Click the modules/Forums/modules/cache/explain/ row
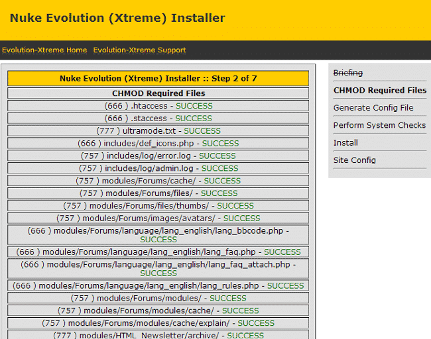Viewport: 431px width, 339px height. tap(158, 323)
